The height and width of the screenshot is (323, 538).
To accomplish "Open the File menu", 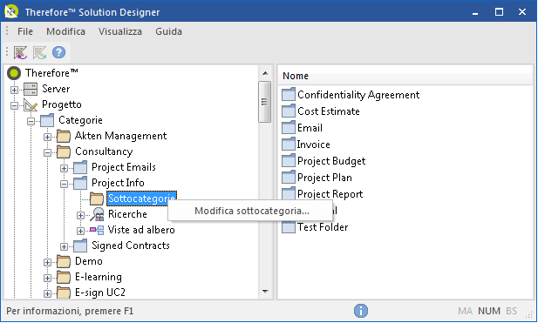I will 25,31.
